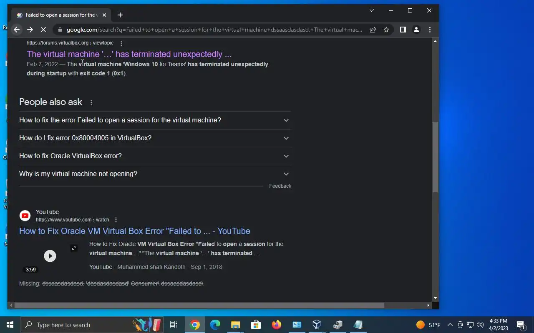534x333 pixels.
Task: Go forward in browser history
Action: pyautogui.click(x=30, y=30)
